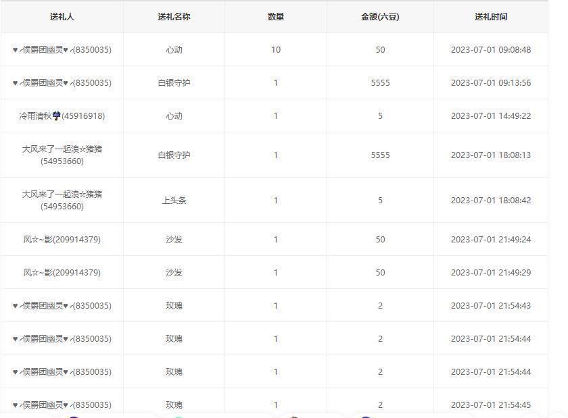
Task: Click the 送礼名称 column header
Action: pos(174,17)
